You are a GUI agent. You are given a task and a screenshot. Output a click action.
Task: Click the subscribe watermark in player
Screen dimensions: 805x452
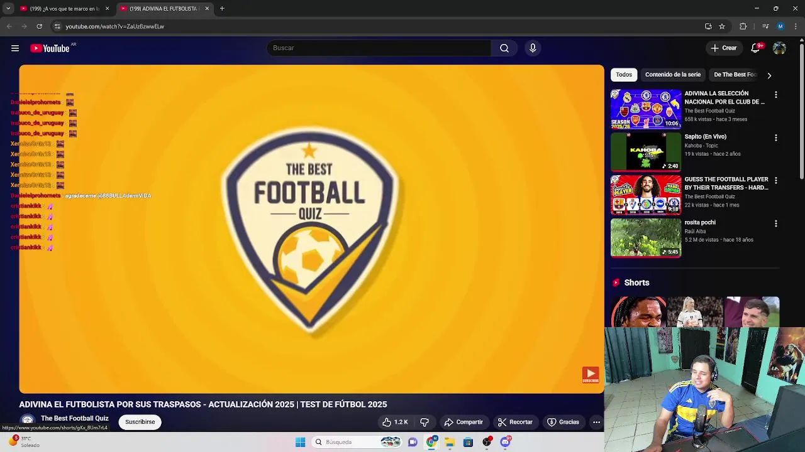(590, 375)
